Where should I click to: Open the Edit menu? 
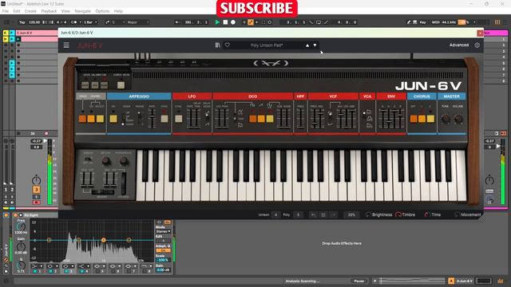(17, 11)
